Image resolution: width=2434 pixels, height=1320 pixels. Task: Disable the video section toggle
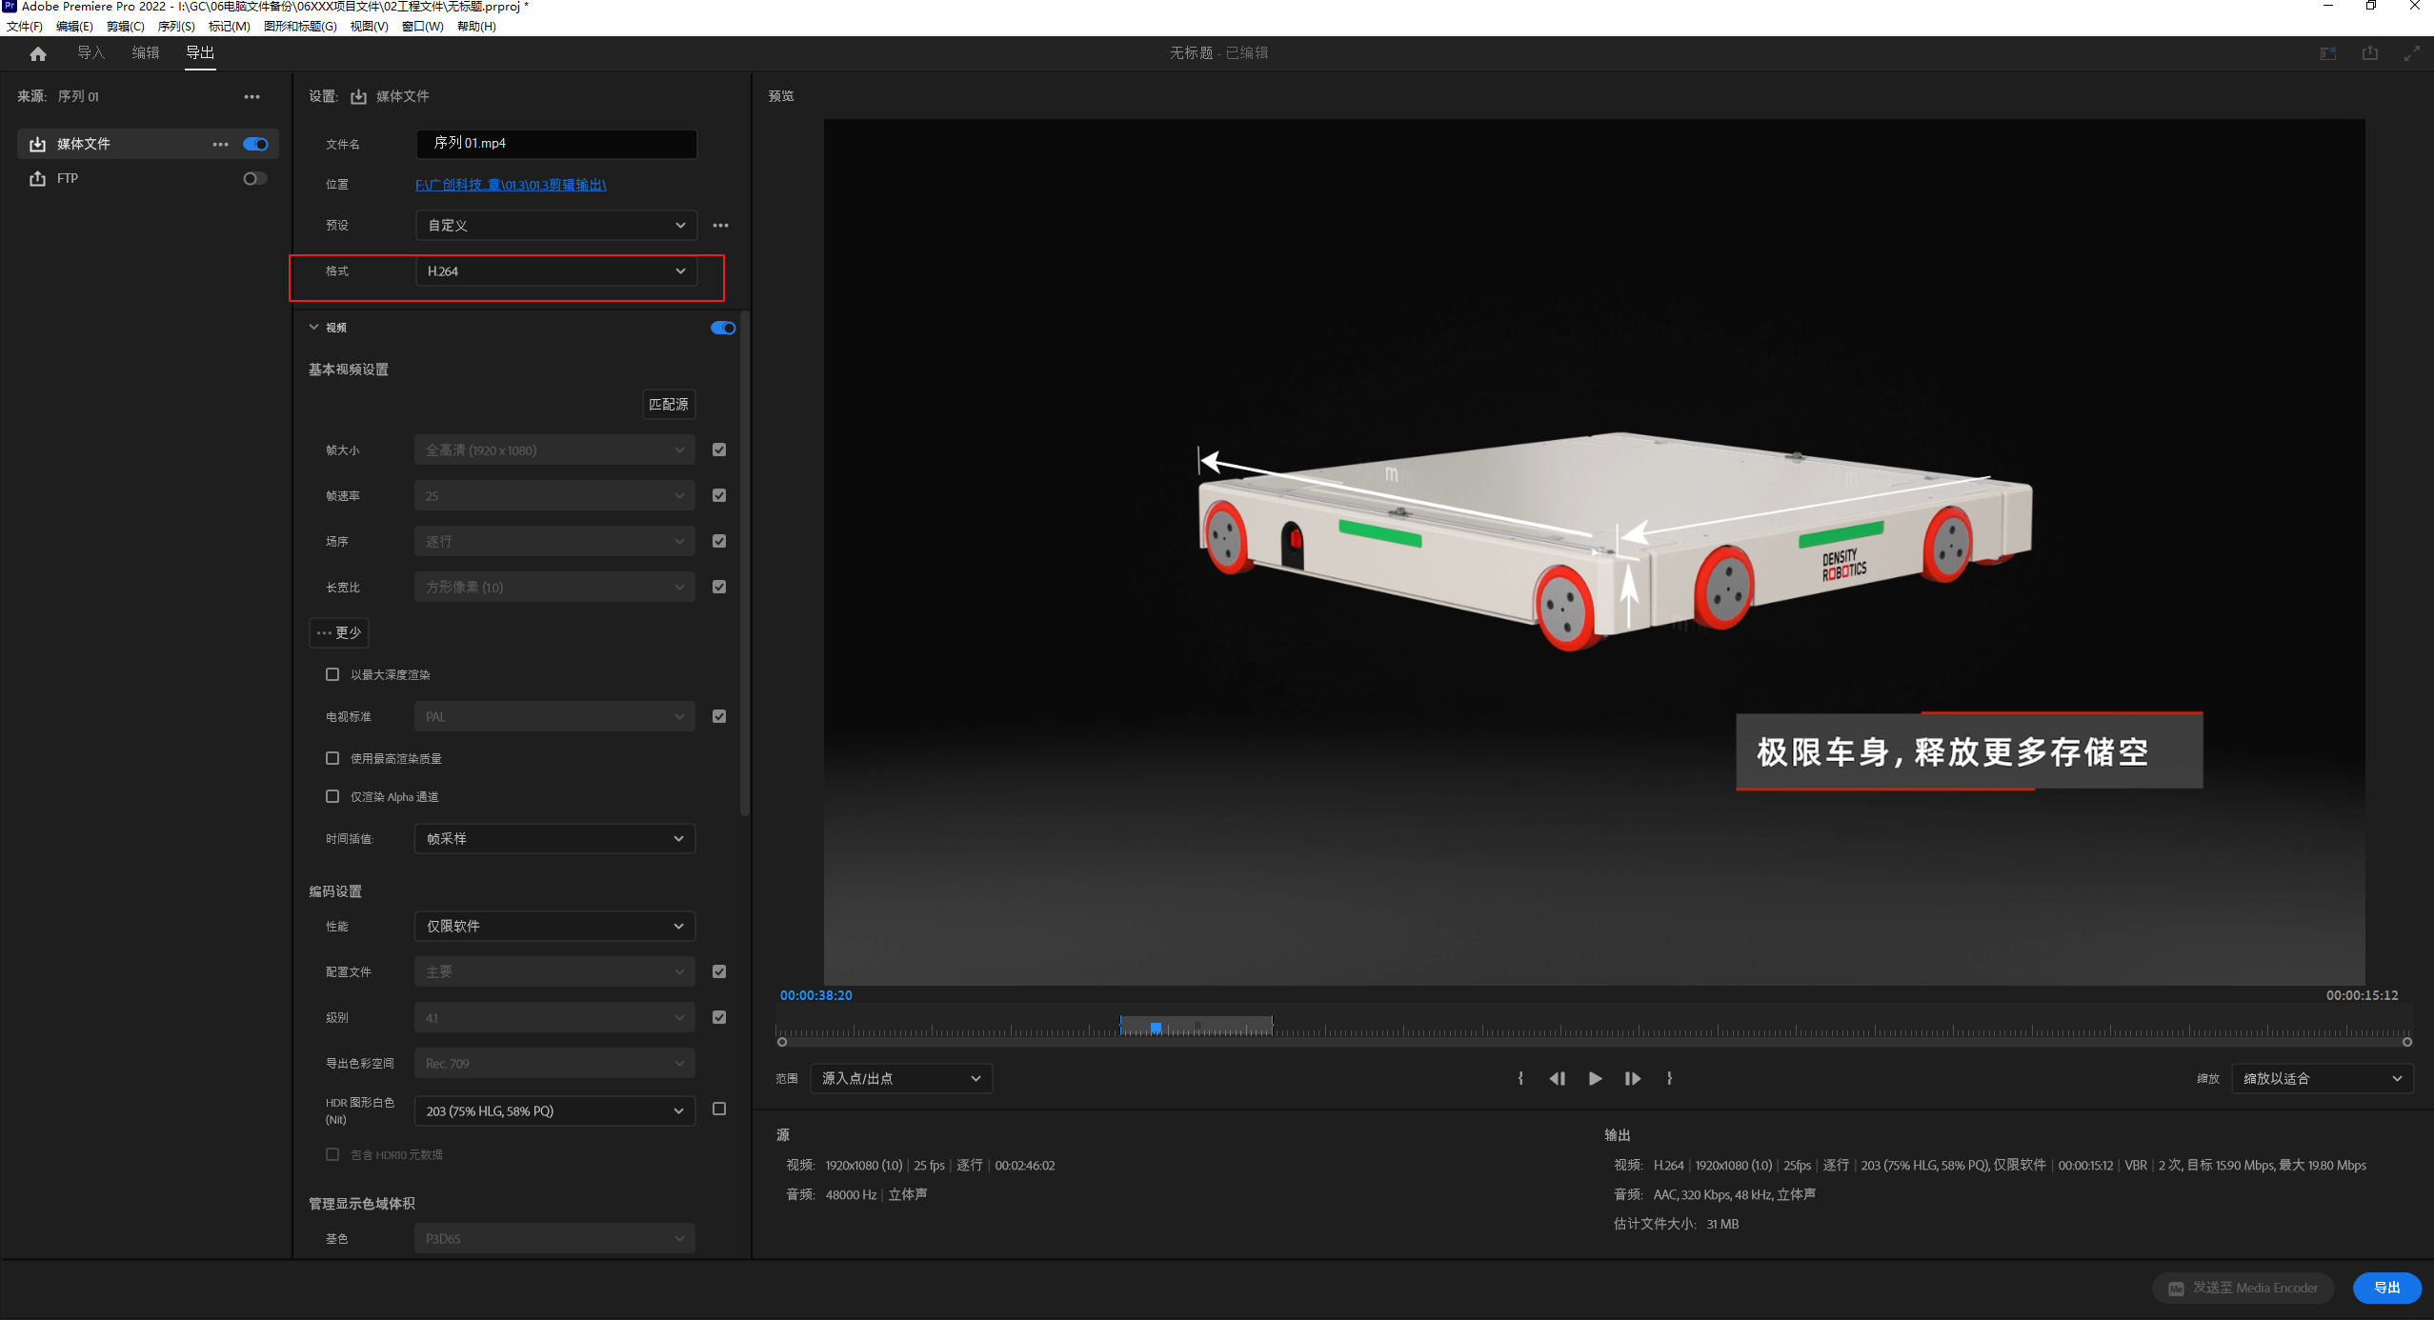pos(722,328)
